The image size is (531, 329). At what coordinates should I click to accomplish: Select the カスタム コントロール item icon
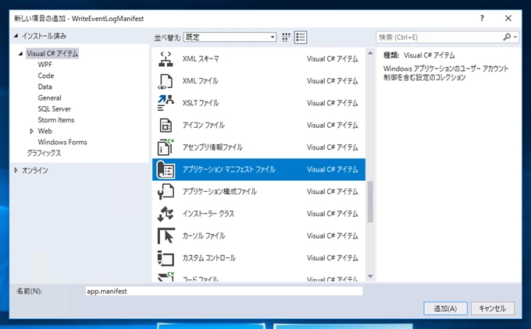(x=166, y=258)
